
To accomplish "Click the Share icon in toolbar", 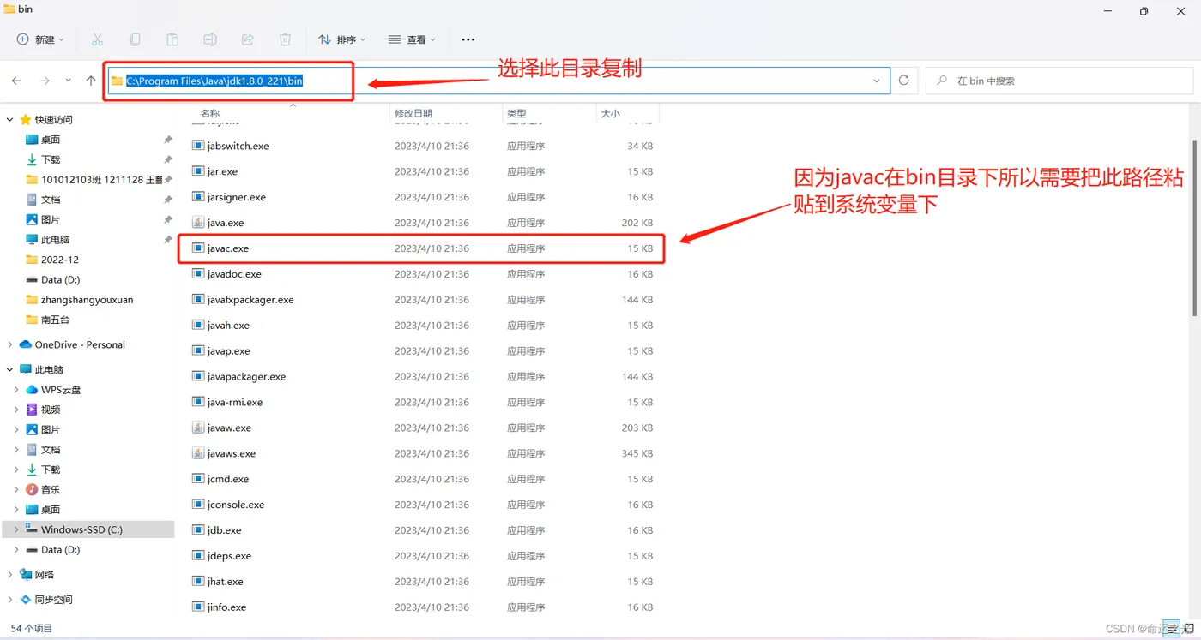I will [x=248, y=39].
